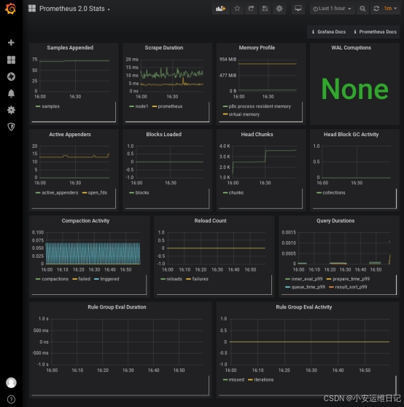Click the Create plus icon in sidebar
The width and height of the screenshot is (404, 407).
coord(11,42)
